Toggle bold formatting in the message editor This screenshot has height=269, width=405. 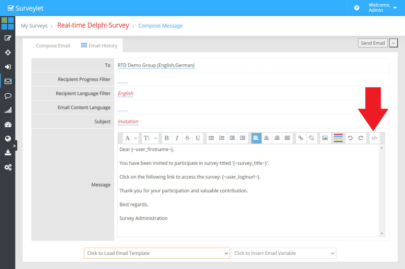coord(167,138)
